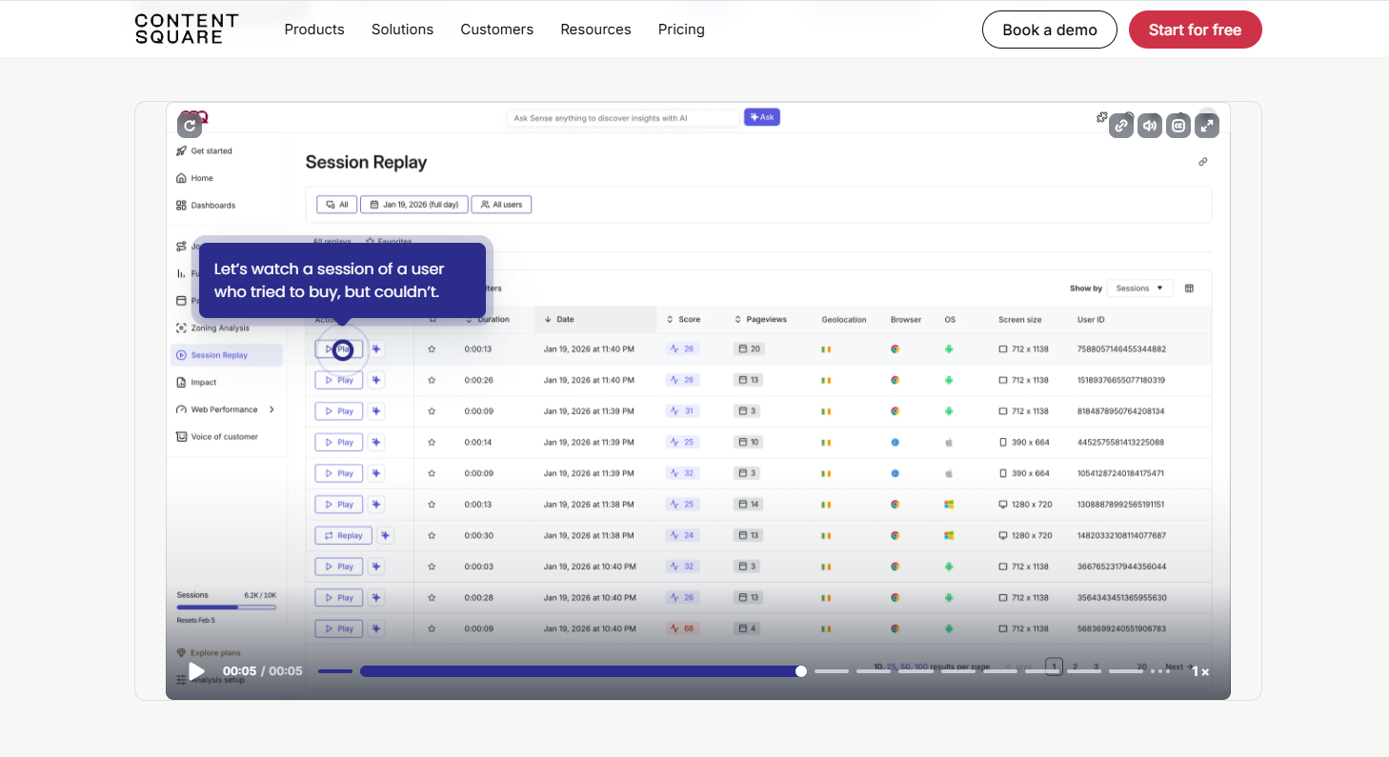Viewport: 1389px width, 757px height.
Task: Star the 0:00:30 session row
Action: (x=432, y=535)
